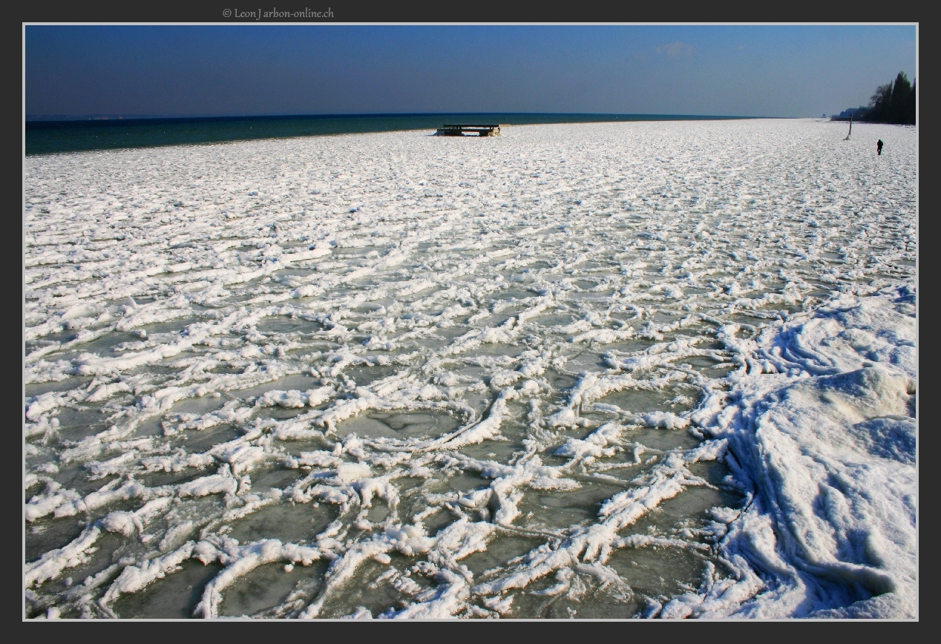Click the leaning pole near the walker

tap(849, 129)
